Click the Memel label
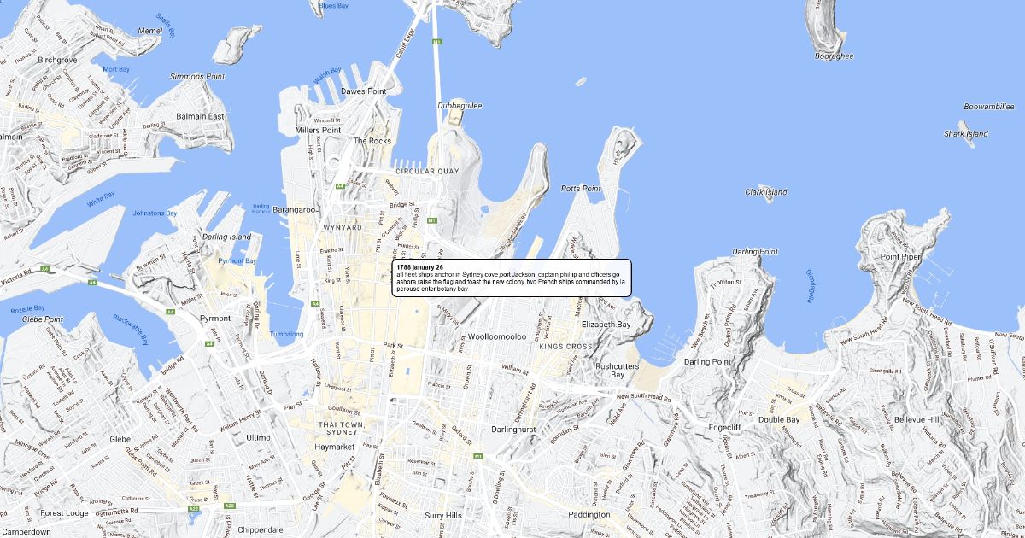1025x538 pixels. [x=149, y=31]
